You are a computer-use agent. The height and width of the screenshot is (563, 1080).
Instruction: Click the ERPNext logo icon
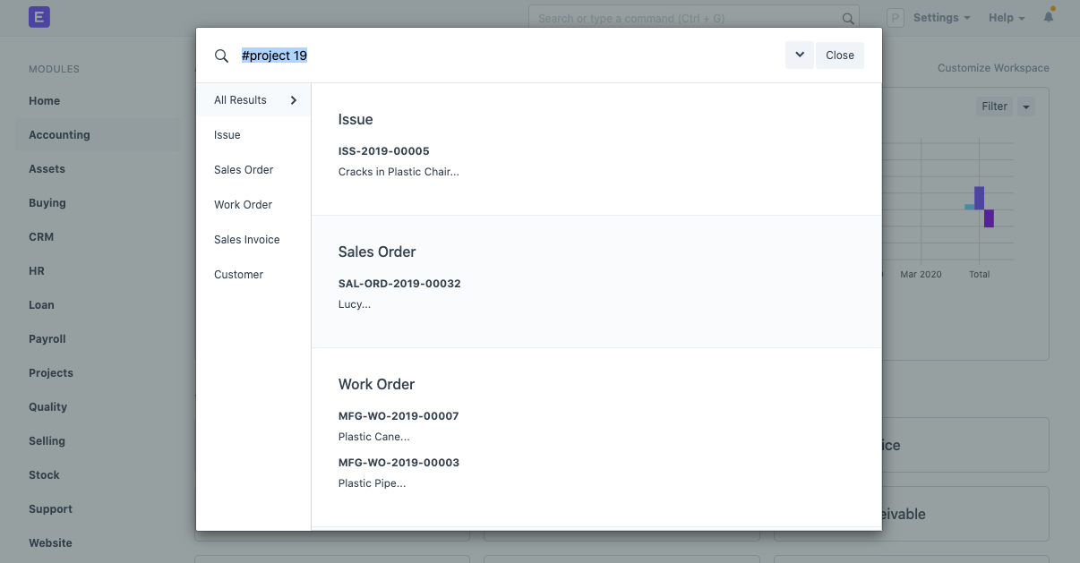click(38, 16)
